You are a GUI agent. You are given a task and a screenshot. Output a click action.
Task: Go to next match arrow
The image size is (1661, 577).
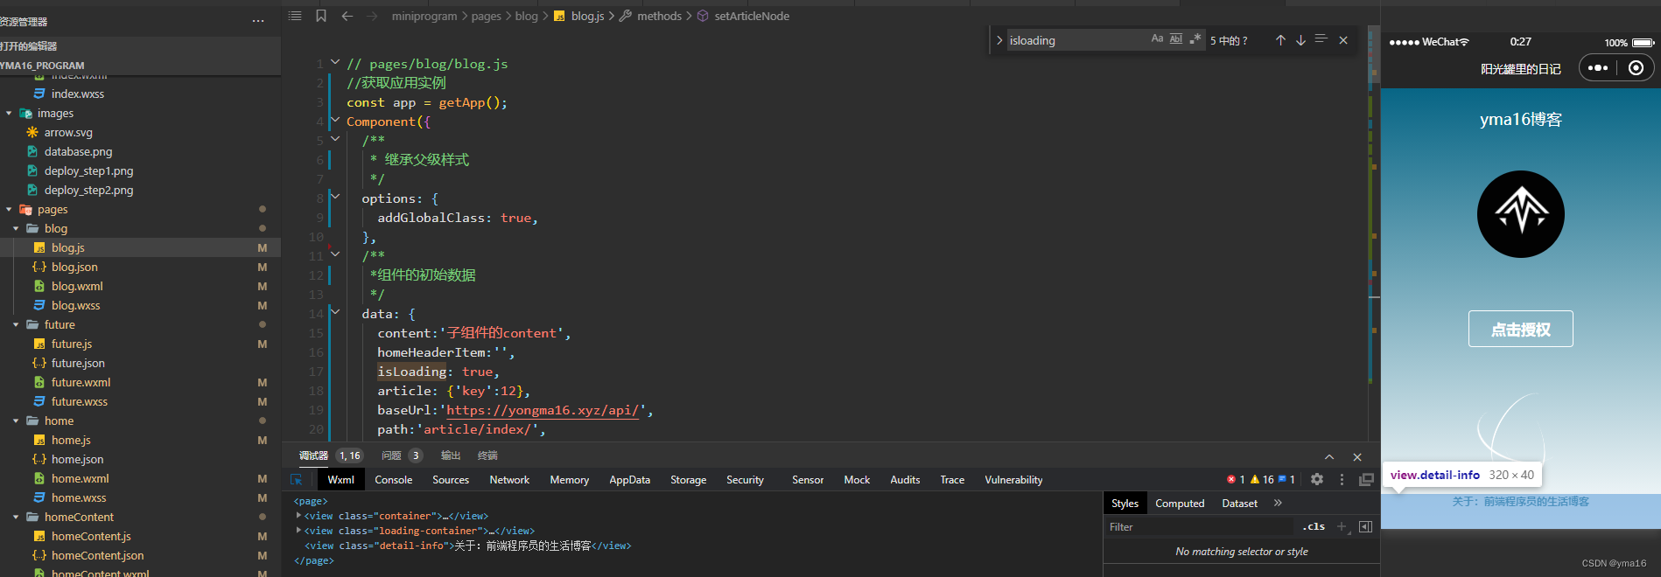click(x=1300, y=40)
